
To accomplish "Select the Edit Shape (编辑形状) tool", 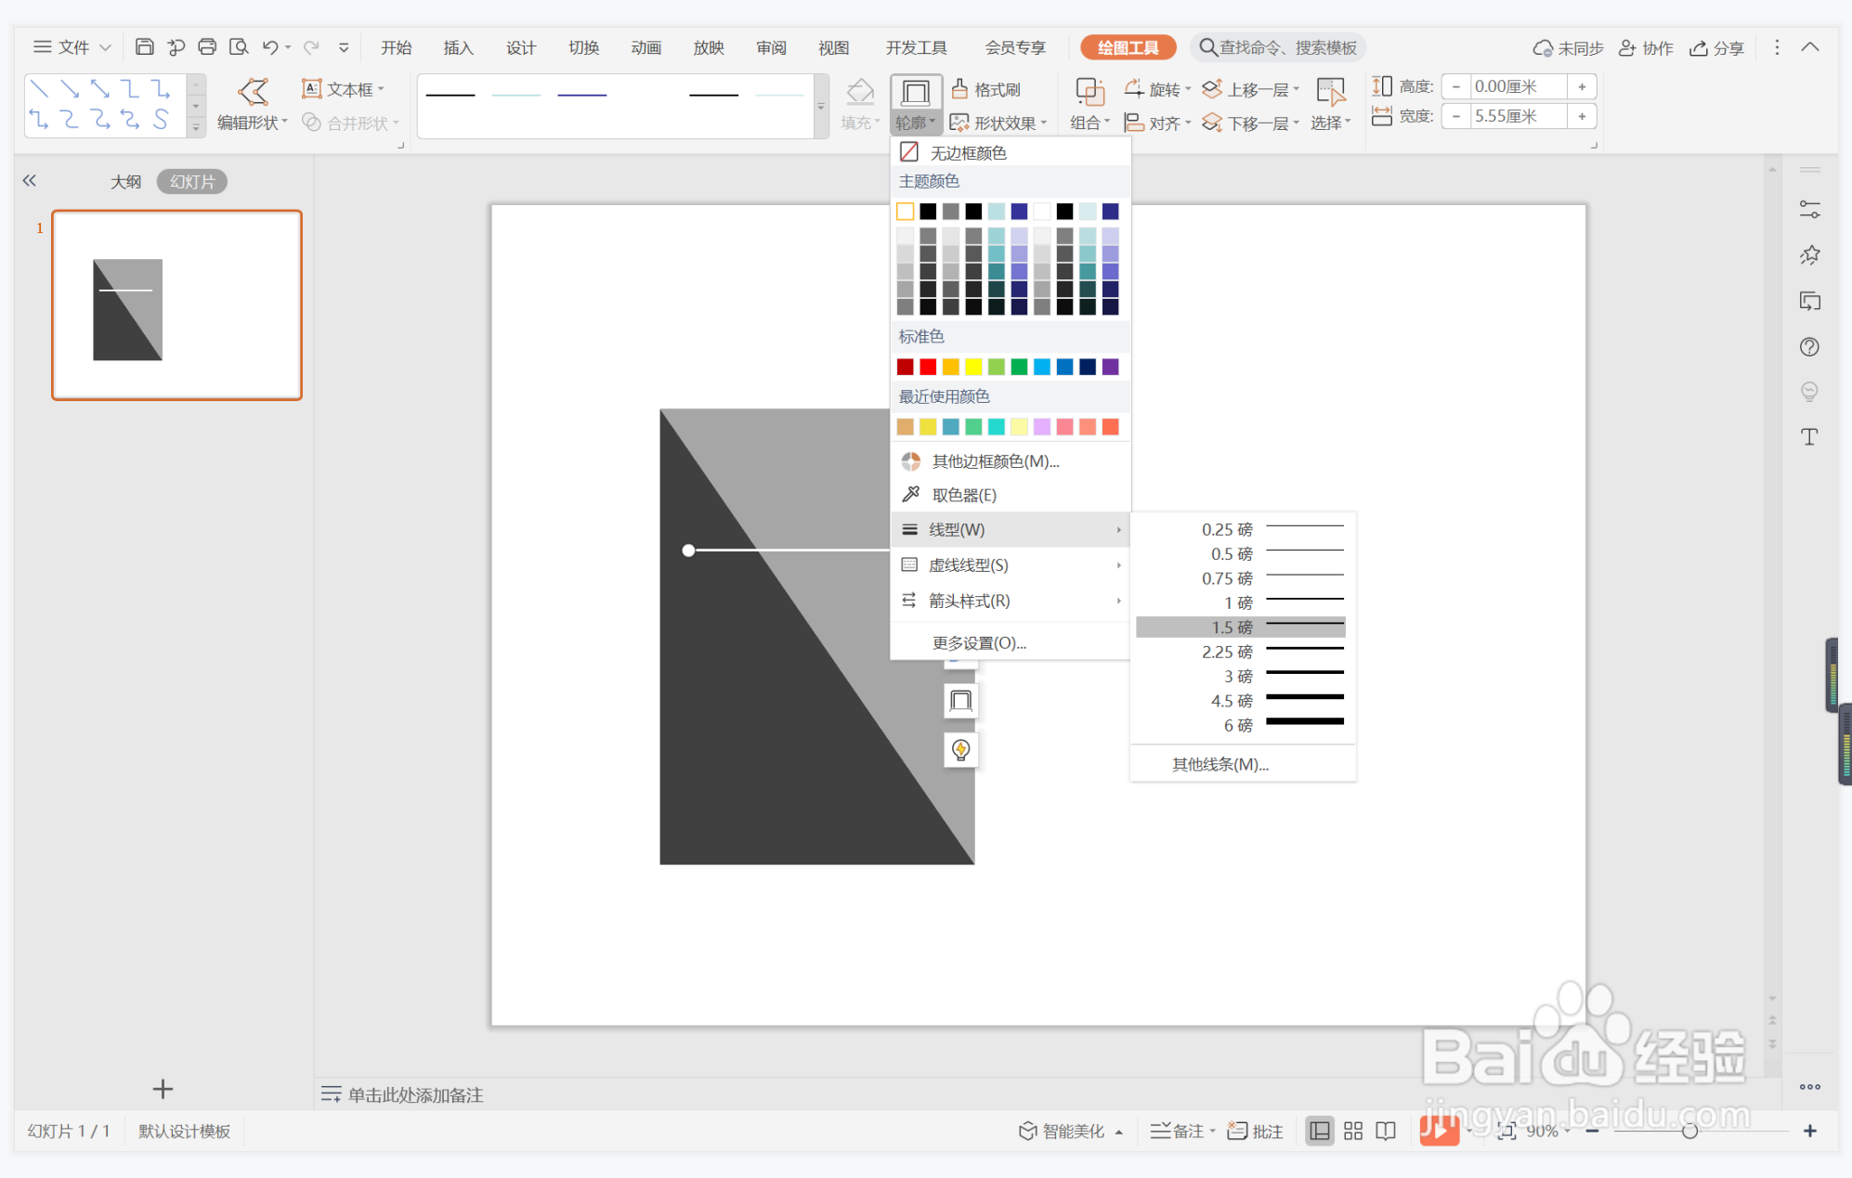I will click(x=253, y=104).
